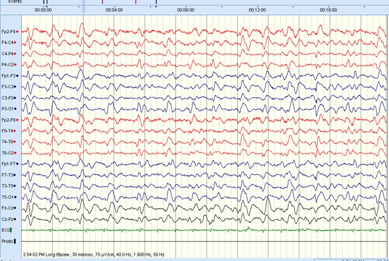Select the F7-T3 channel label

pos(8,175)
